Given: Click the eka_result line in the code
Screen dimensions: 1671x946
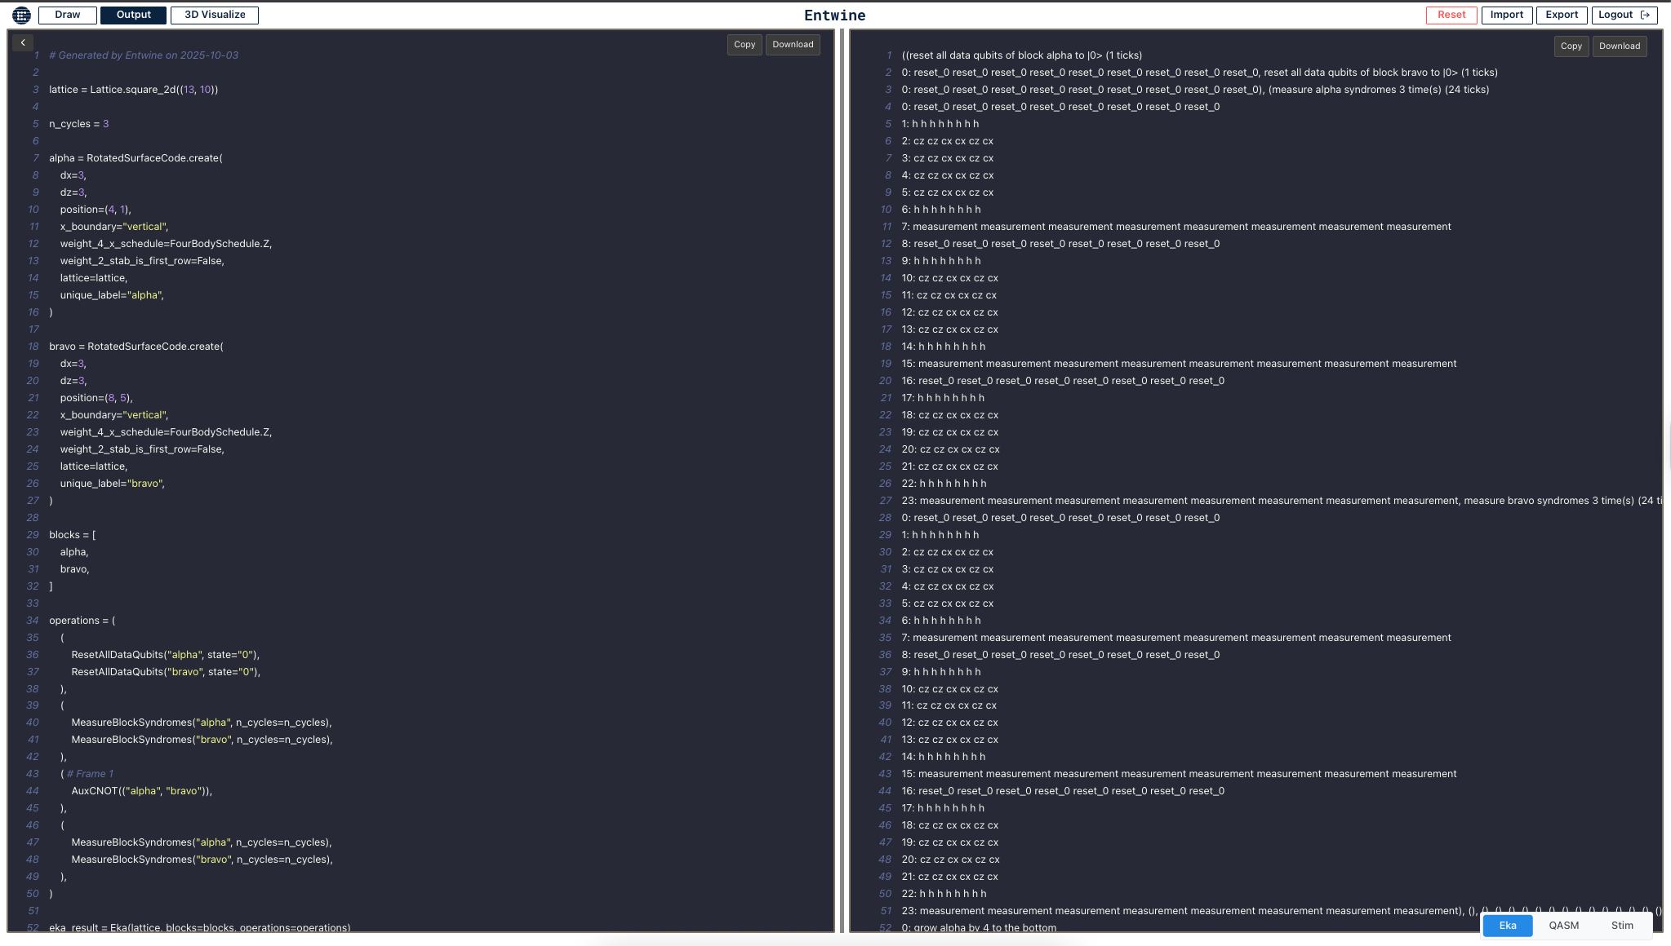Looking at the screenshot, I should 200,927.
